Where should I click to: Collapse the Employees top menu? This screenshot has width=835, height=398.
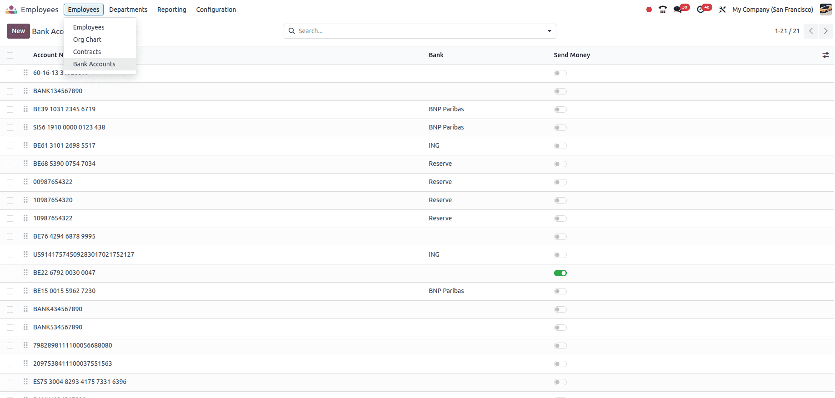point(84,10)
